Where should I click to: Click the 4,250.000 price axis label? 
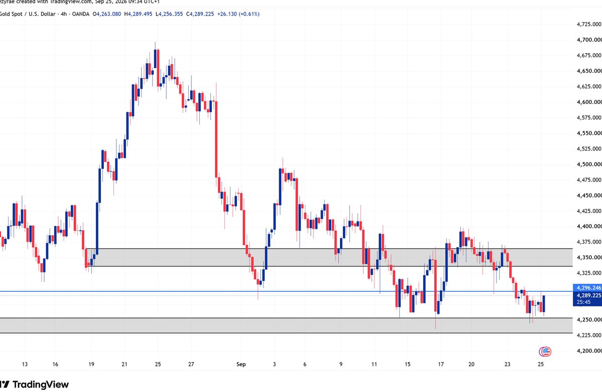pyautogui.click(x=589, y=319)
